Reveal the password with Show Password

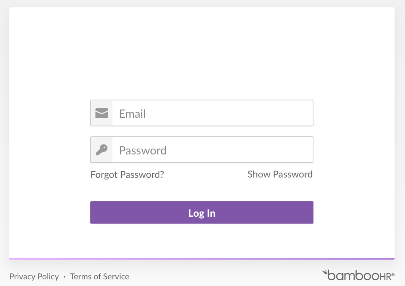(x=280, y=174)
